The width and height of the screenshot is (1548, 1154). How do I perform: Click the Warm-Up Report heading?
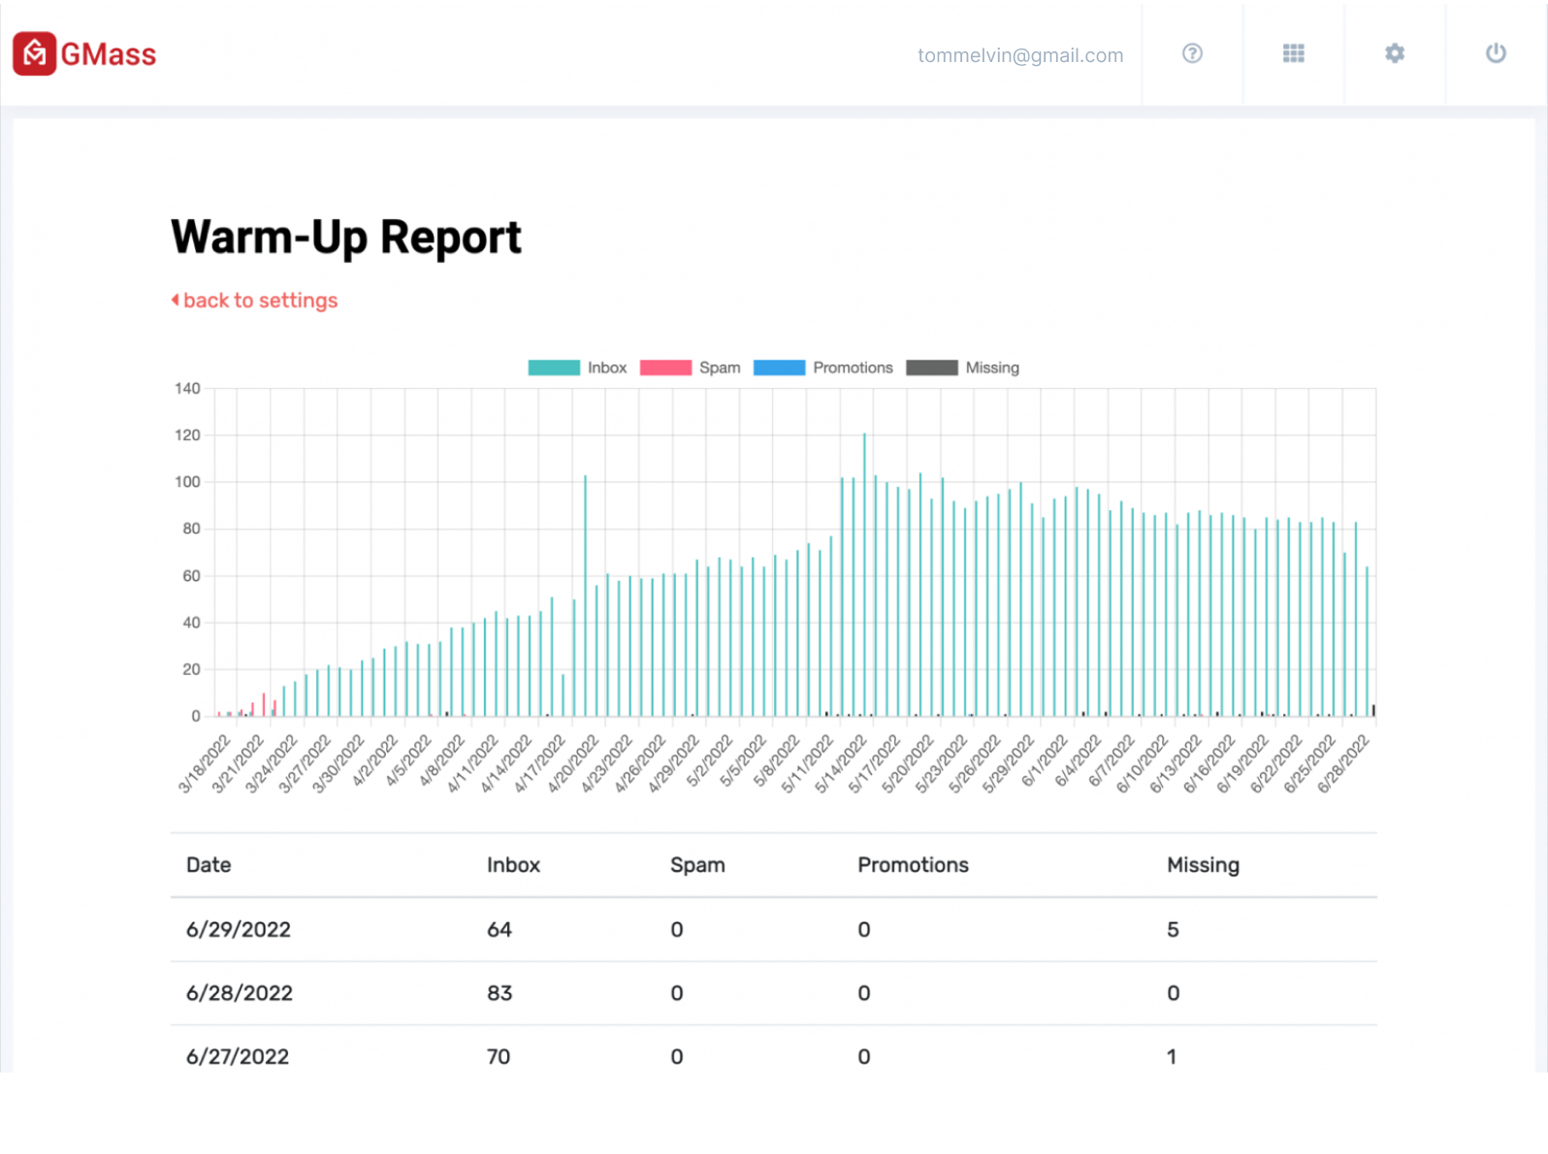click(346, 238)
